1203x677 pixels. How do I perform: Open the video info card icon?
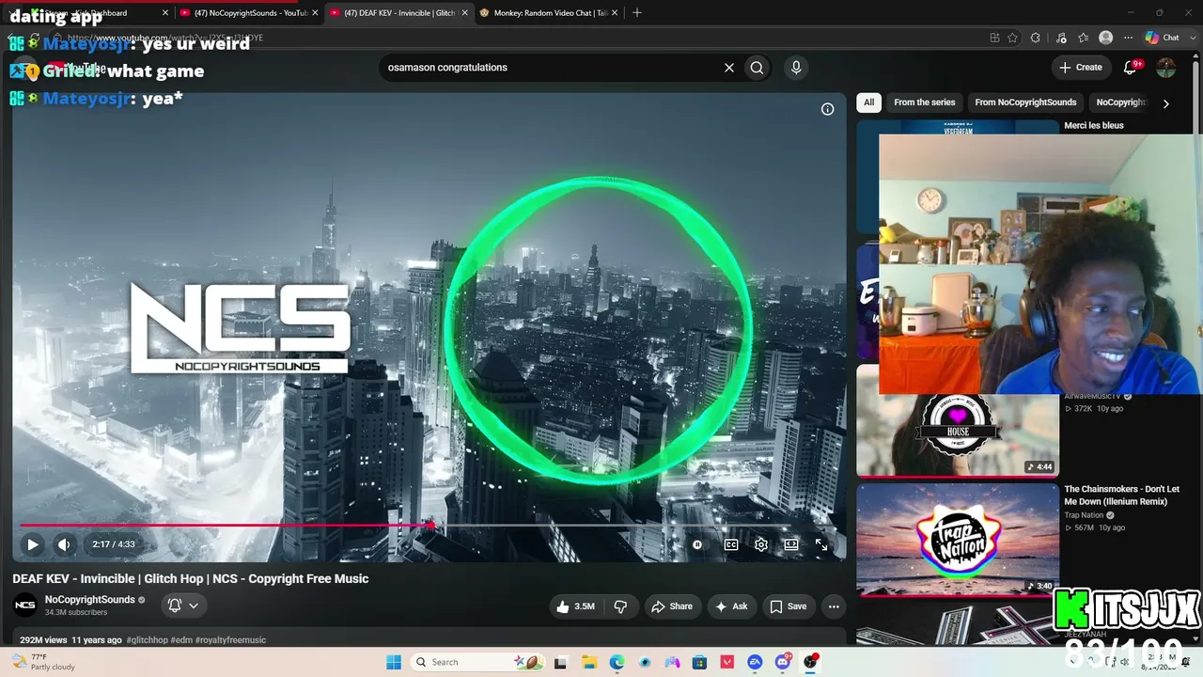[827, 109]
